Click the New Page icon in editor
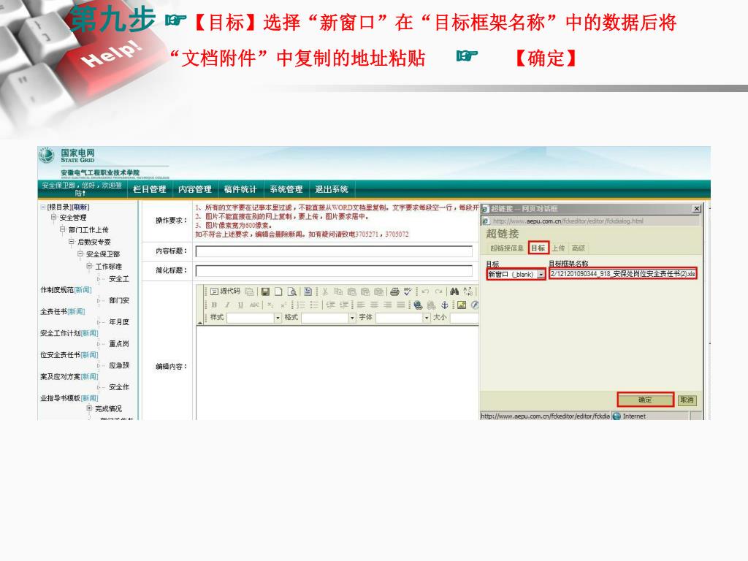 (278, 291)
